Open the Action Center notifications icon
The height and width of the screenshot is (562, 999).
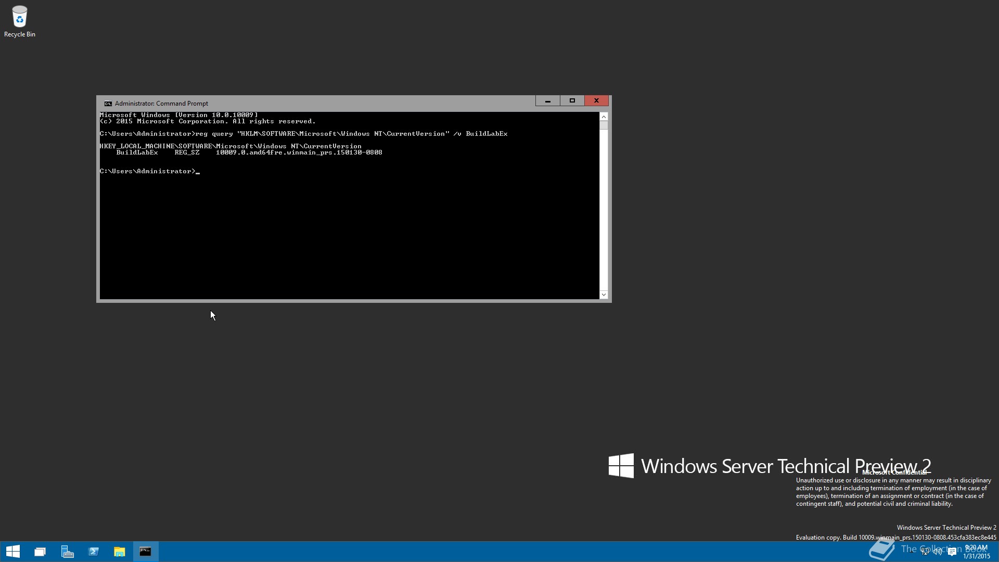(952, 552)
